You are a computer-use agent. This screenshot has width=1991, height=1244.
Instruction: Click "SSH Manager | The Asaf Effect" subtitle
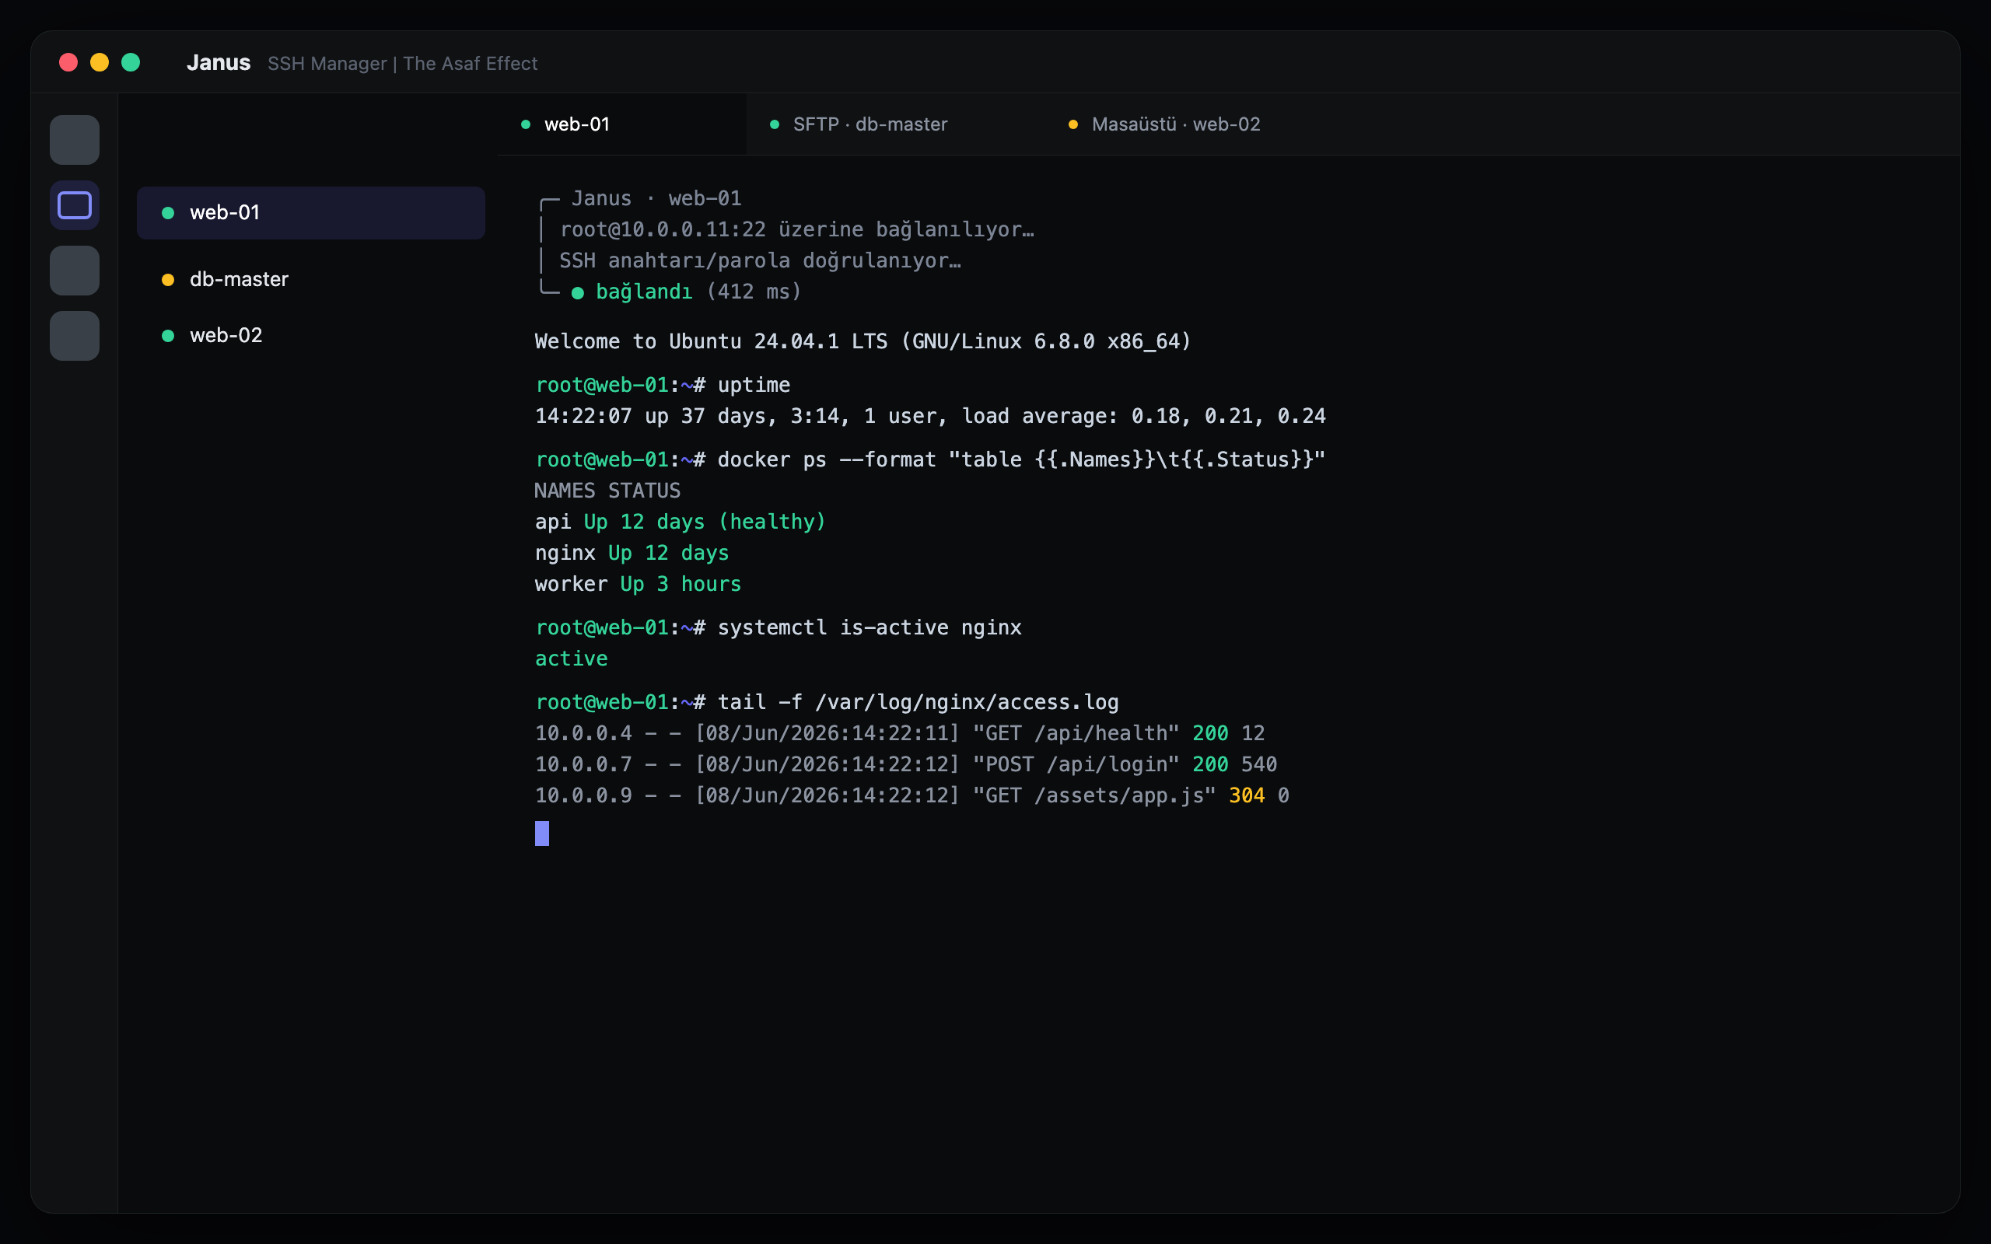click(402, 63)
